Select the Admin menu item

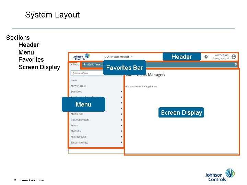(74, 125)
